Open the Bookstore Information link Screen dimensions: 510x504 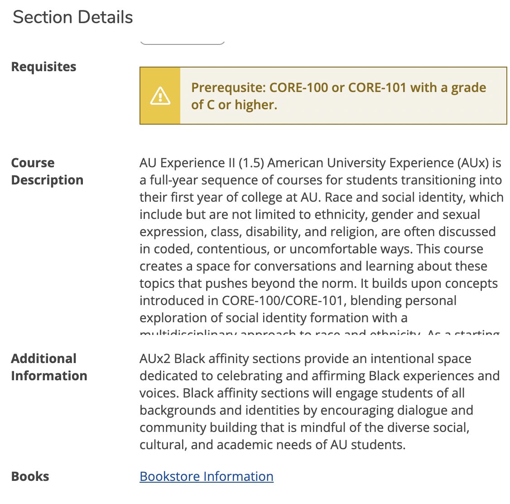click(206, 476)
